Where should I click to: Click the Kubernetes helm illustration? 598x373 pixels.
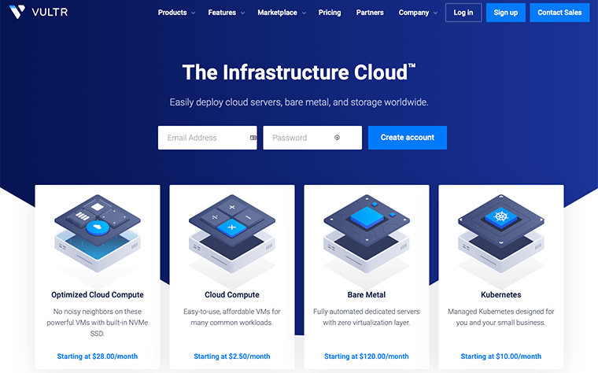pyautogui.click(x=501, y=234)
